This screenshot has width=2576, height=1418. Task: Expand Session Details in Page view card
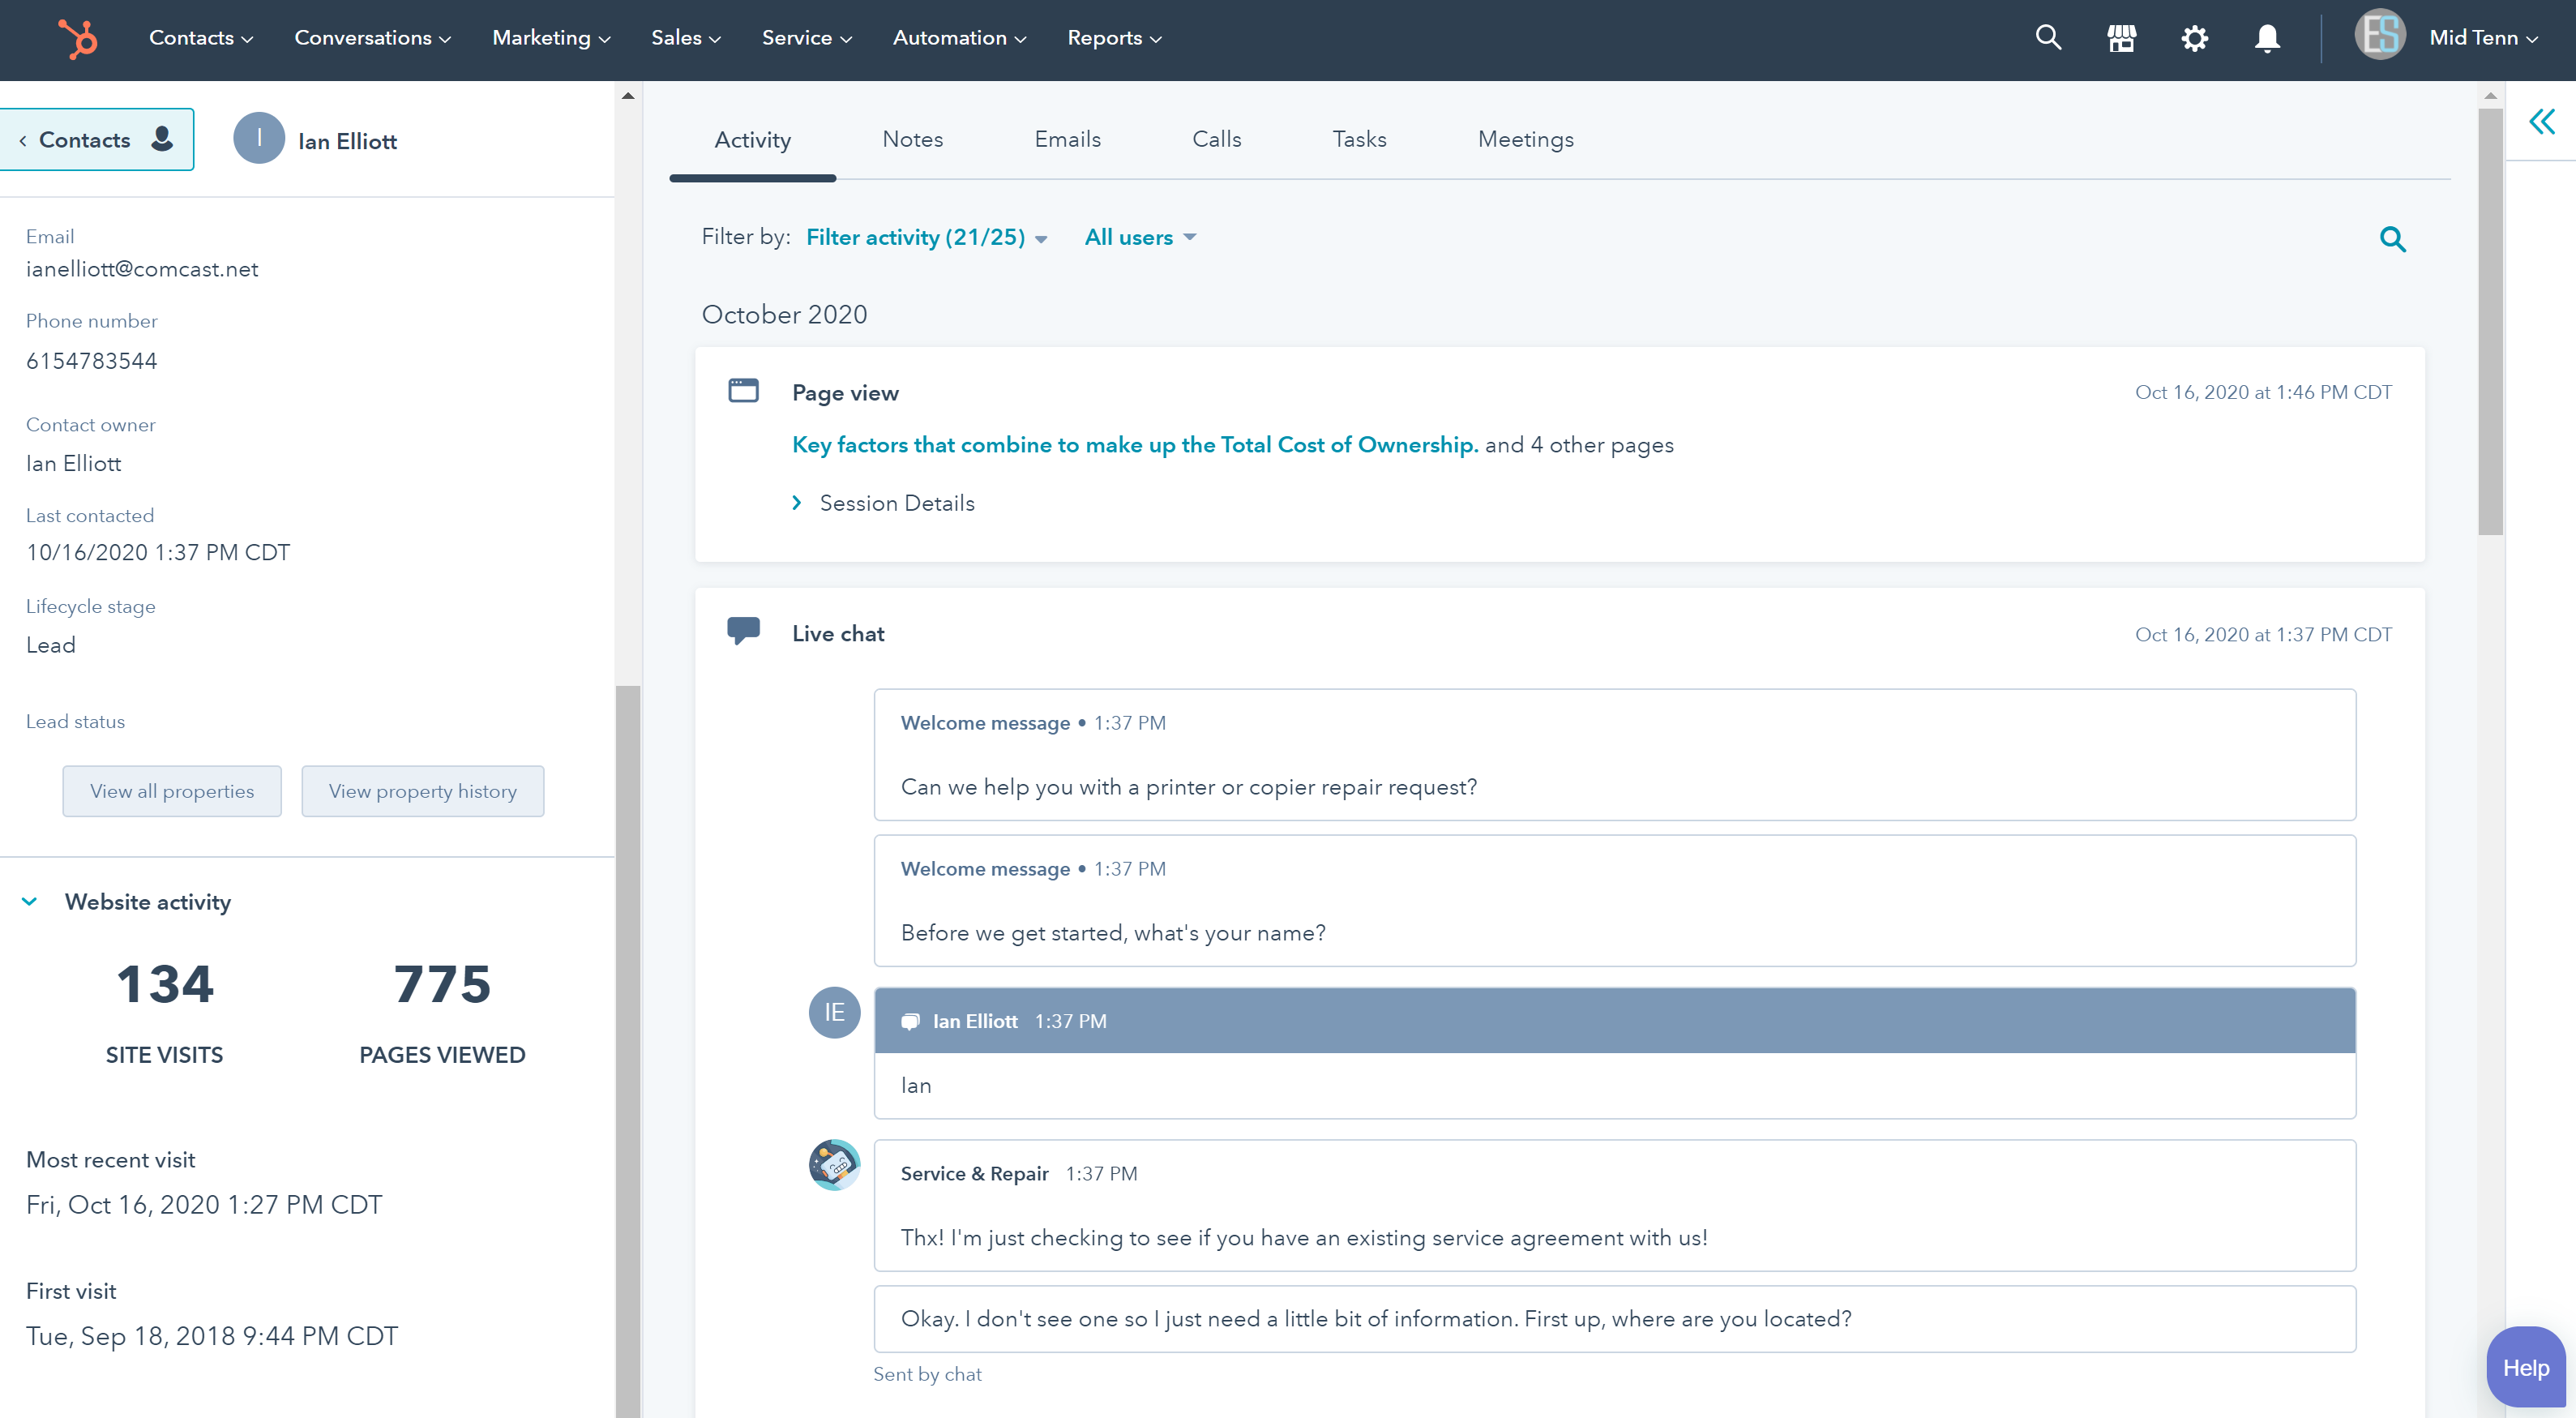click(884, 503)
